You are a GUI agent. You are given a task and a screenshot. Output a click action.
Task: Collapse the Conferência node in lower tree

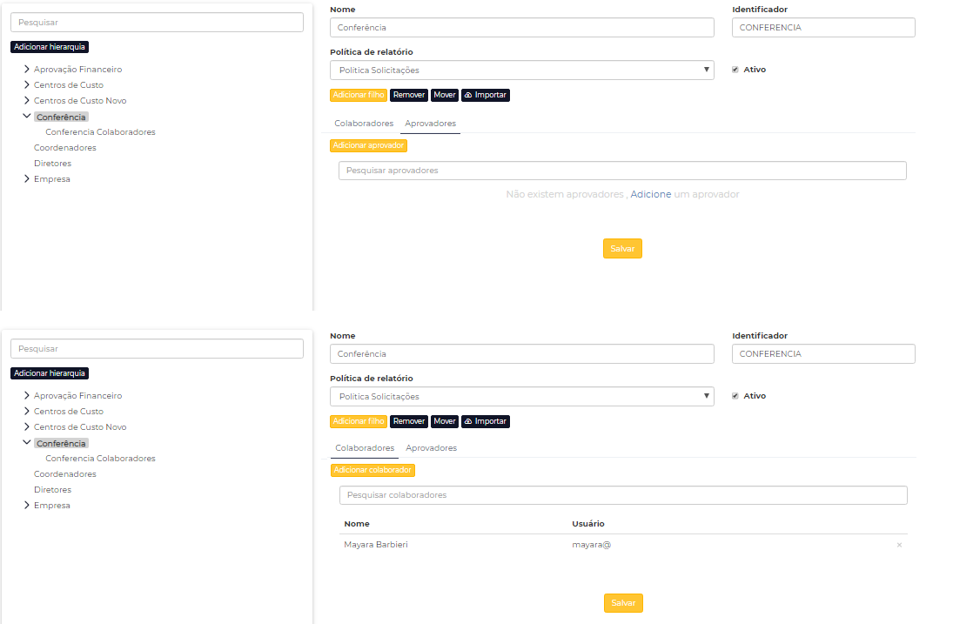tap(27, 442)
